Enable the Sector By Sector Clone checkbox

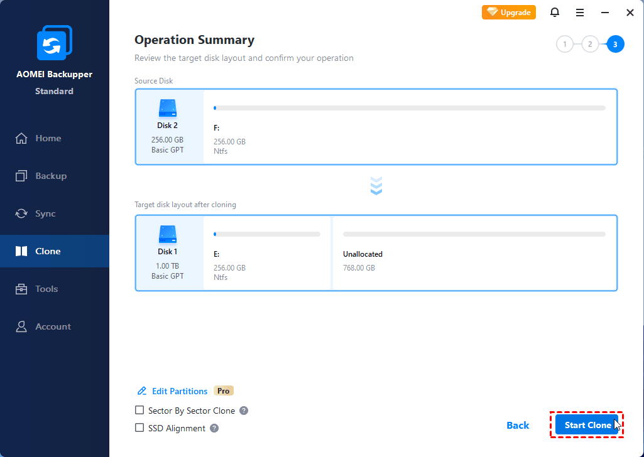pos(139,411)
